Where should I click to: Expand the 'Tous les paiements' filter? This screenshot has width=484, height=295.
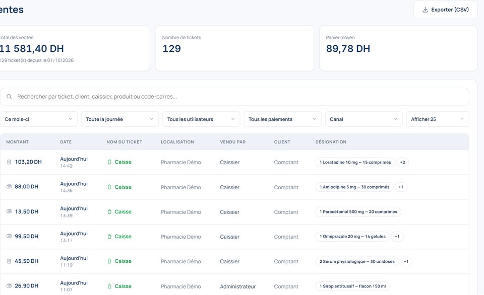[282, 119]
